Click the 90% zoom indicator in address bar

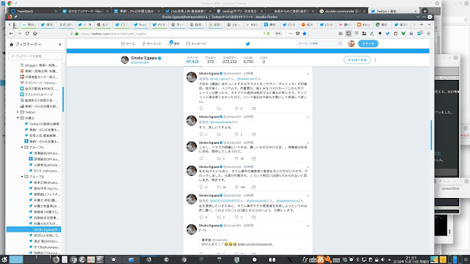(278, 34)
